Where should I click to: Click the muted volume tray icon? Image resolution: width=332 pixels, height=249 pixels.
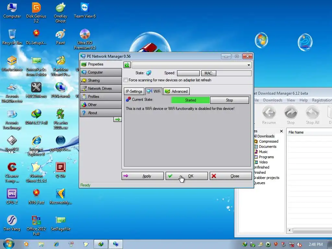299,244
